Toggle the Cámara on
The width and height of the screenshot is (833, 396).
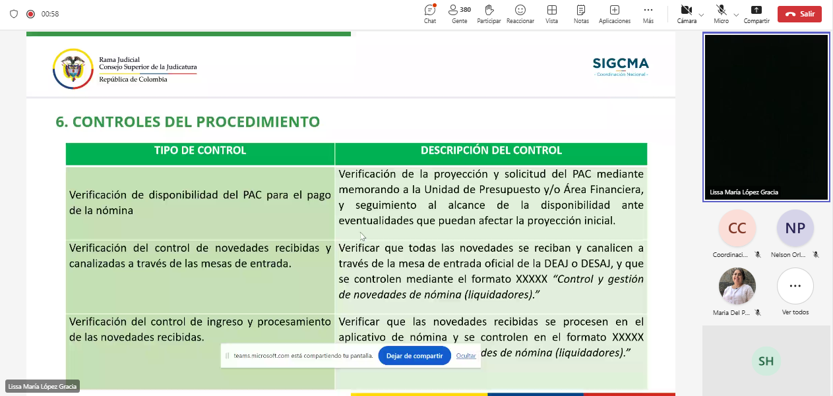tap(687, 14)
